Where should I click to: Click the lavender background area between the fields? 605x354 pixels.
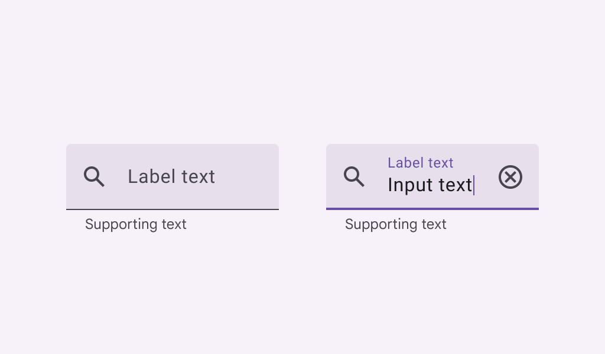point(302,177)
